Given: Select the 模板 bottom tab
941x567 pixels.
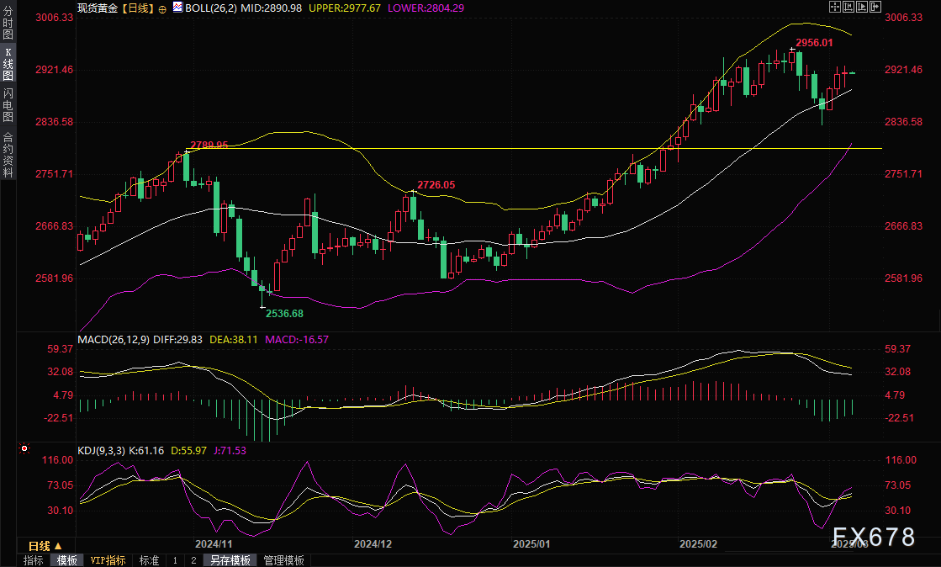Looking at the screenshot, I should [66, 560].
